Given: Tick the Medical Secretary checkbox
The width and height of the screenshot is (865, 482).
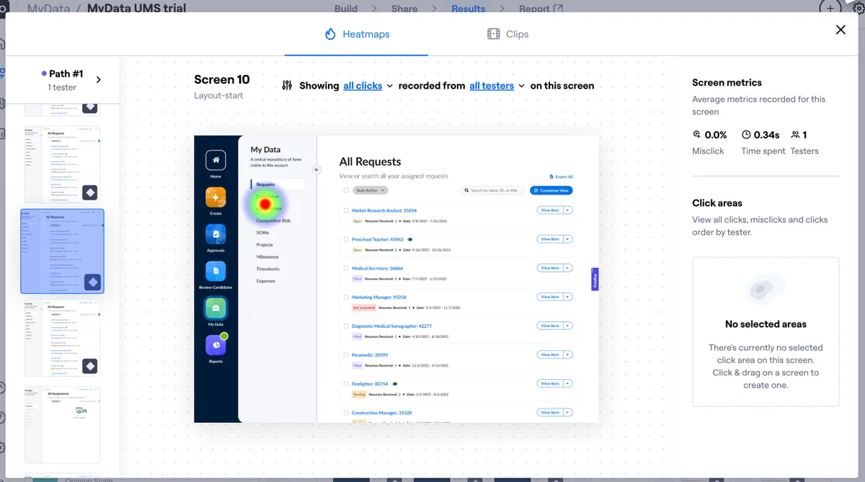Looking at the screenshot, I should click(346, 268).
